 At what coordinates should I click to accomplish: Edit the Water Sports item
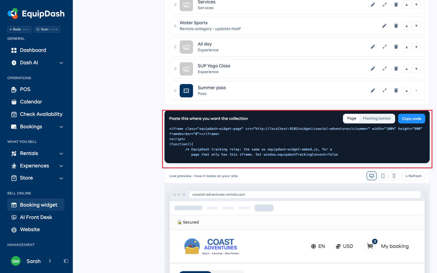pyautogui.click(x=384, y=26)
